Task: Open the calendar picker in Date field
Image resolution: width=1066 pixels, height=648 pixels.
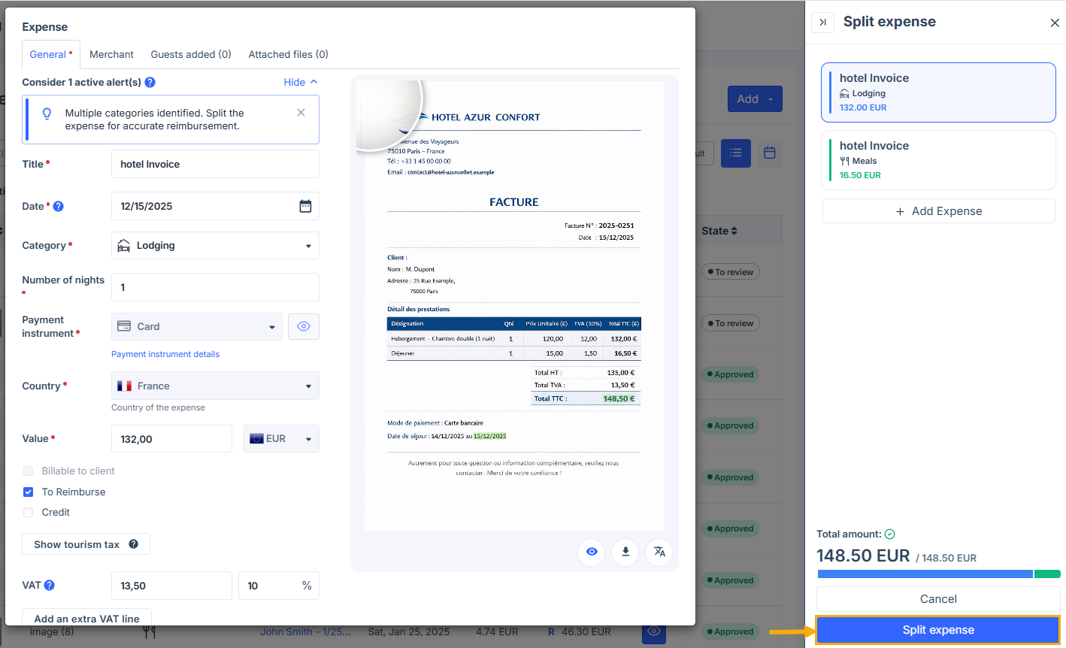Action: click(305, 206)
